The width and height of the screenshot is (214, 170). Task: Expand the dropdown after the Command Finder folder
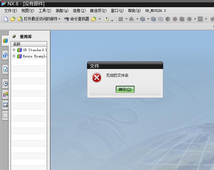(x=100, y=19)
